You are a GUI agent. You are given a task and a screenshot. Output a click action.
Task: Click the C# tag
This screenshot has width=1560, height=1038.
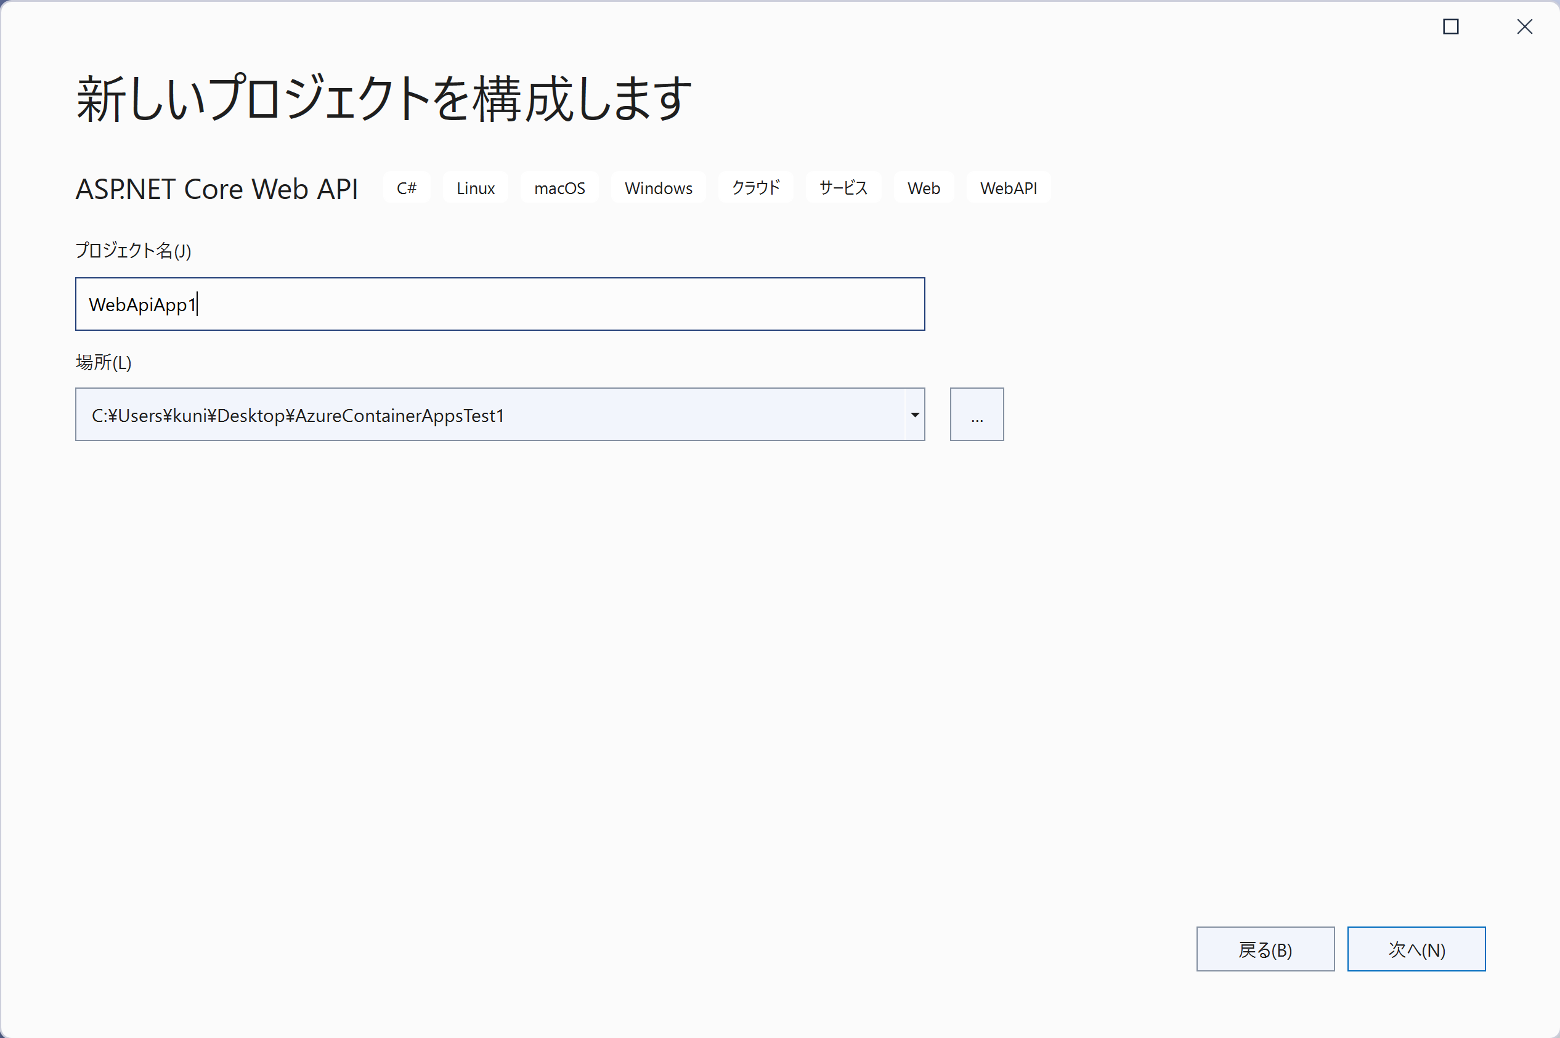click(x=407, y=188)
